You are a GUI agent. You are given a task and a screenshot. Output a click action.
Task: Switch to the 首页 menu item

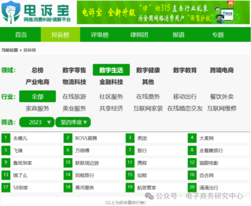coord(20,34)
